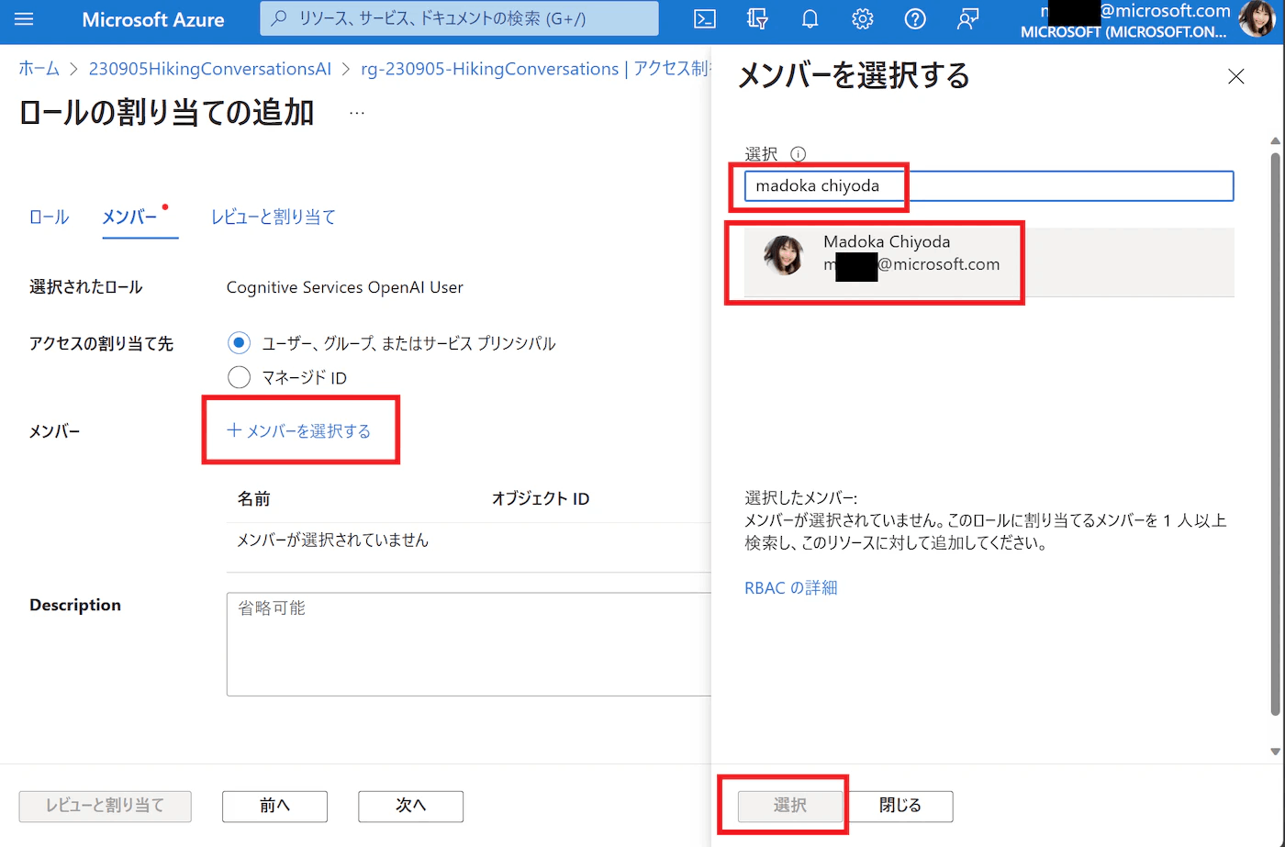Click the account avatar in top bar

point(1257,19)
